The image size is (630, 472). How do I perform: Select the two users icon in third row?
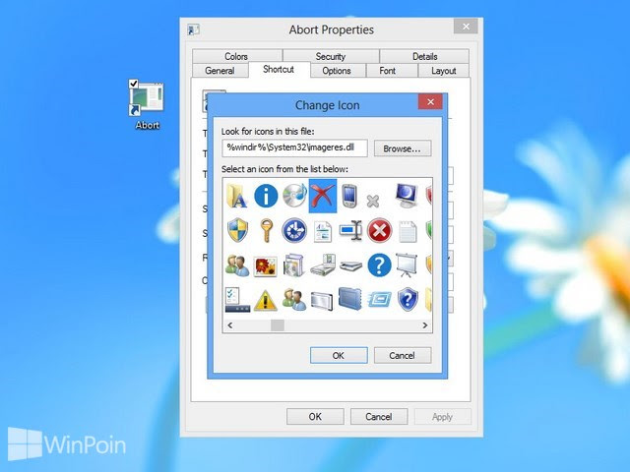tap(237, 265)
